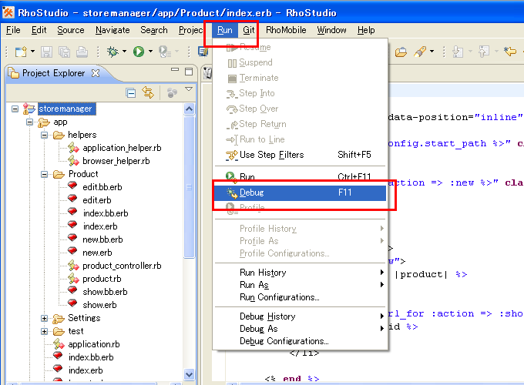Screen dimensions: 524x385
Task: Click the Debug bug toolbar icon
Action: [113, 52]
